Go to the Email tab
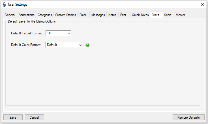This screenshot has height=124, width=208. [83, 15]
